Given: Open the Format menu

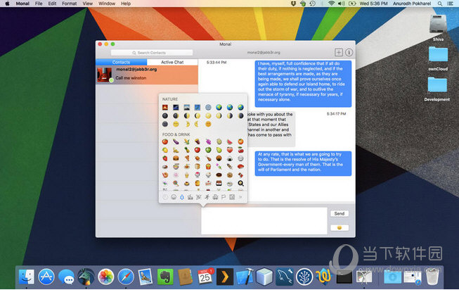Looking at the screenshot, I should coord(70,4).
